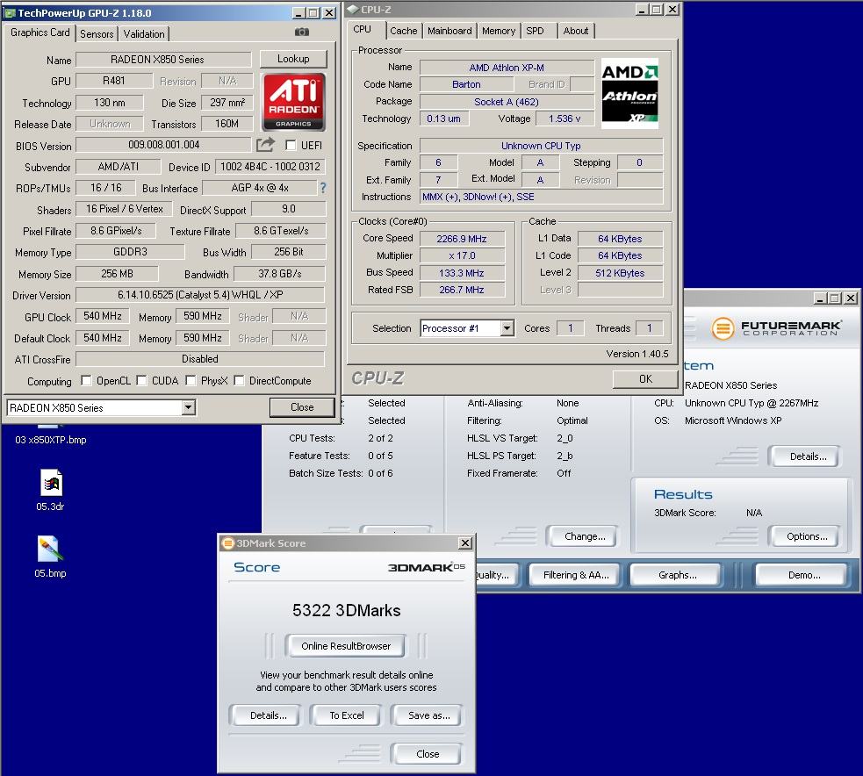
Task: Switch to the Sensors tab
Action: [97, 34]
